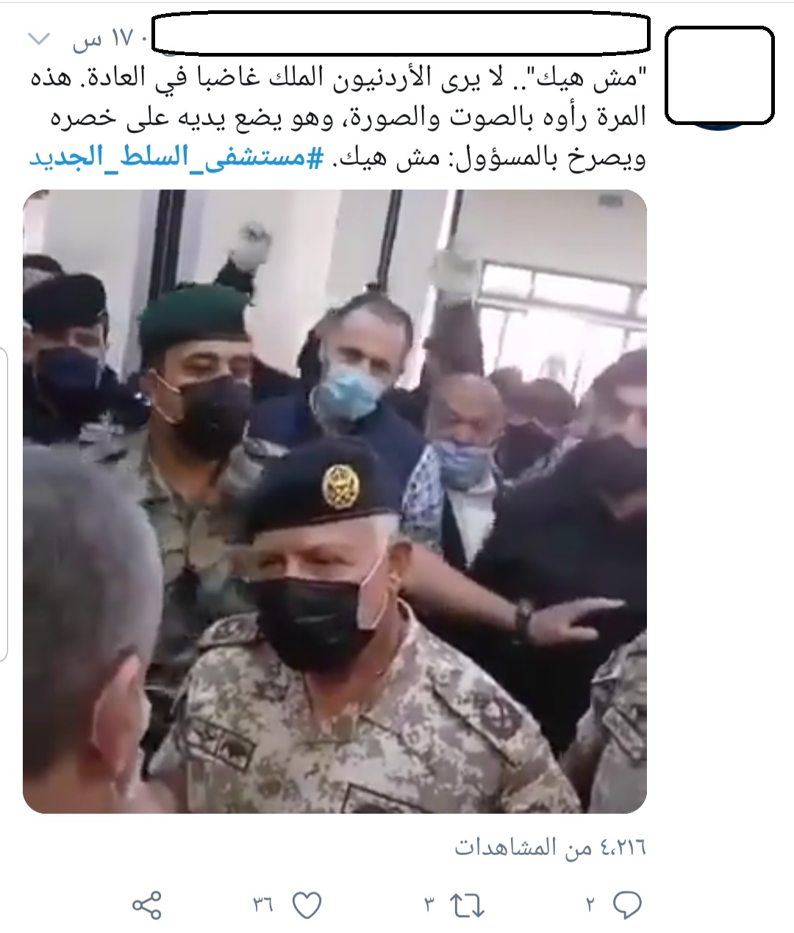The height and width of the screenshot is (933, 794).
Task: Retweet using the retweet arrows icon
Action: 466,904
